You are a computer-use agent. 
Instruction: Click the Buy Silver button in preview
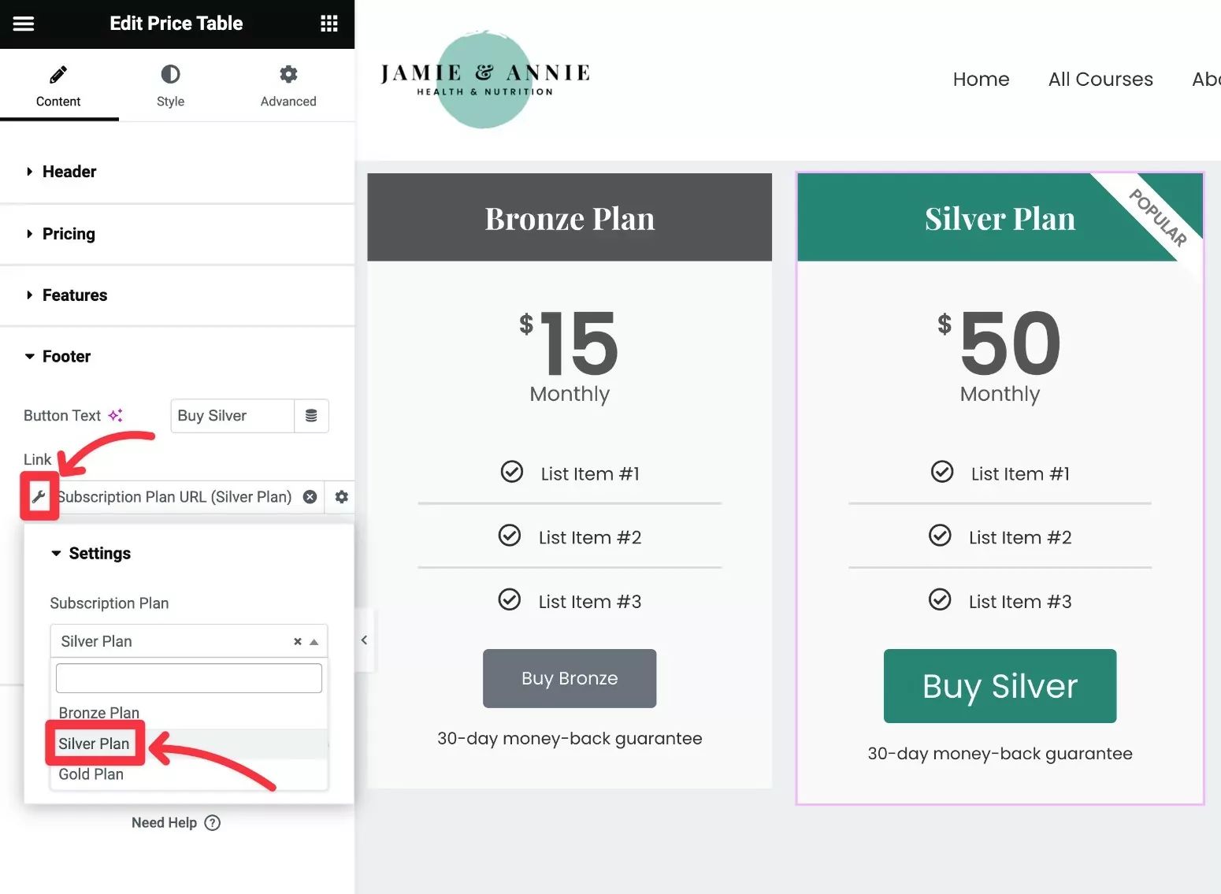pos(1000,686)
